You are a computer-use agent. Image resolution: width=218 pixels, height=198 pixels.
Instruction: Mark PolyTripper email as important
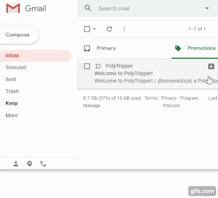click(98, 66)
